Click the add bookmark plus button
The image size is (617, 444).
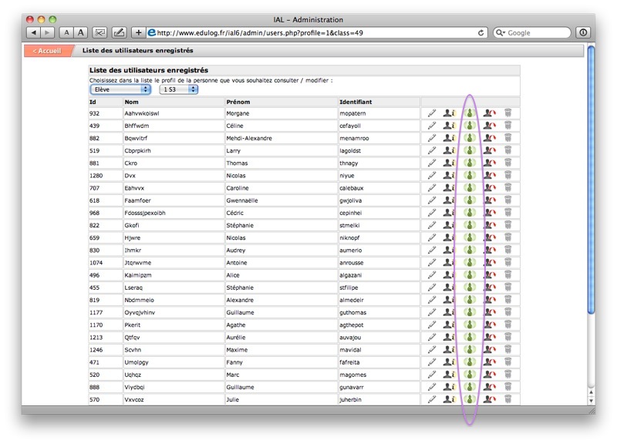[x=138, y=32]
